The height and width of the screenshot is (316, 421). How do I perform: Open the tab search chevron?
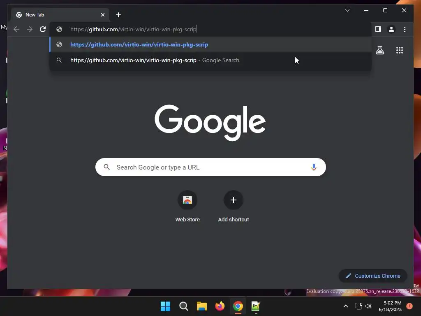point(347,10)
